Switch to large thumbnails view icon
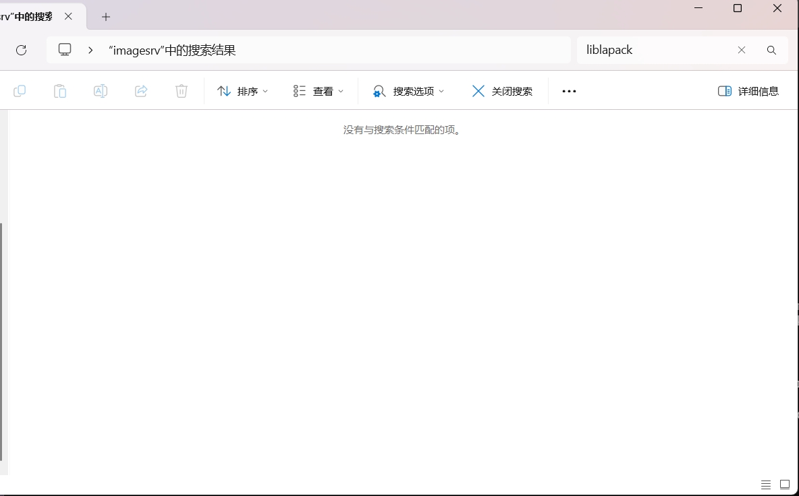This screenshot has height=496, width=799. (x=785, y=485)
